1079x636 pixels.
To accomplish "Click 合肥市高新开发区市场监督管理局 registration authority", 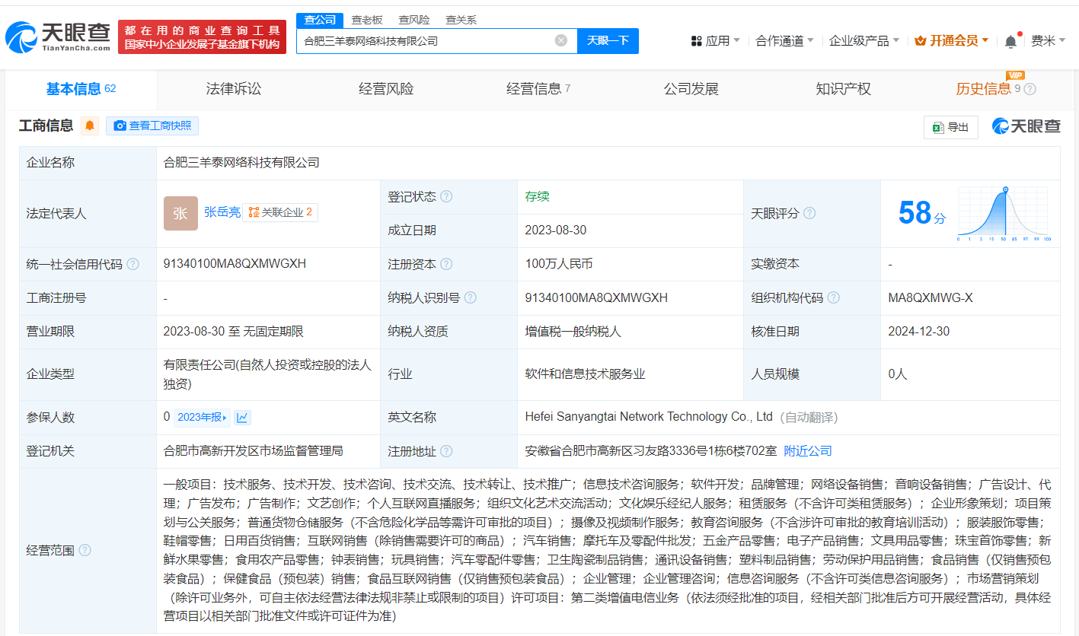I will tap(253, 450).
